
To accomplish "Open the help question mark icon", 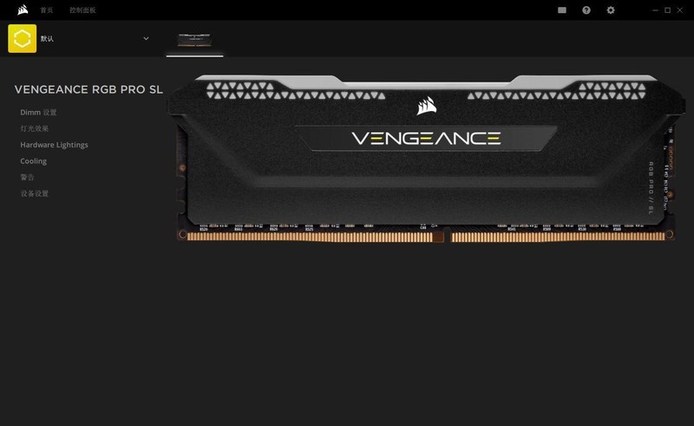I will click(x=586, y=10).
